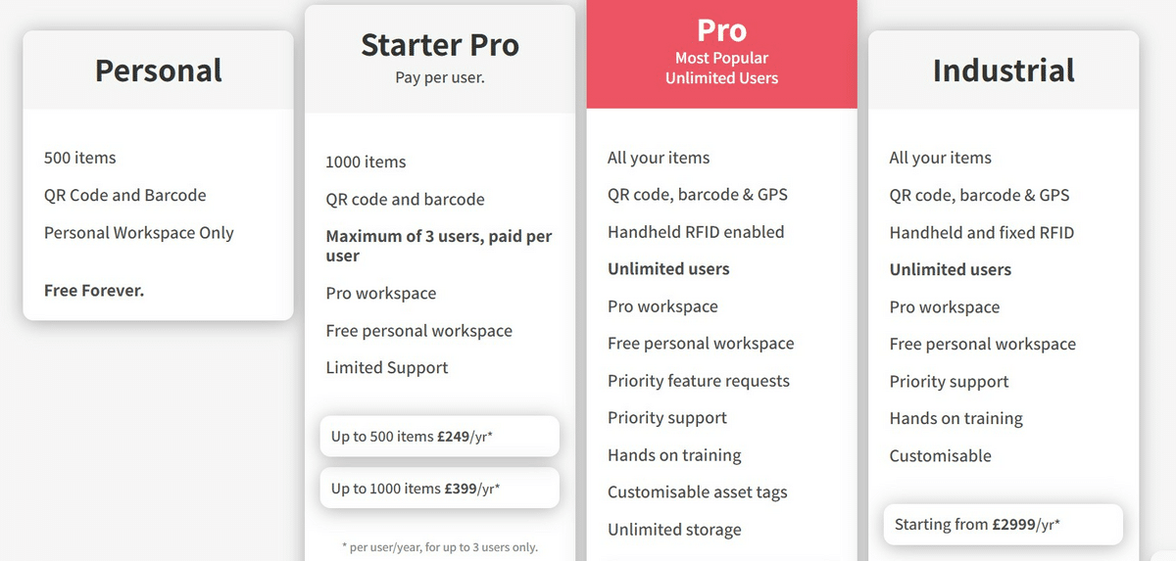
Task: Click "Customisable" in the Industrial plan
Action: pyautogui.click(x=940, y=456)
